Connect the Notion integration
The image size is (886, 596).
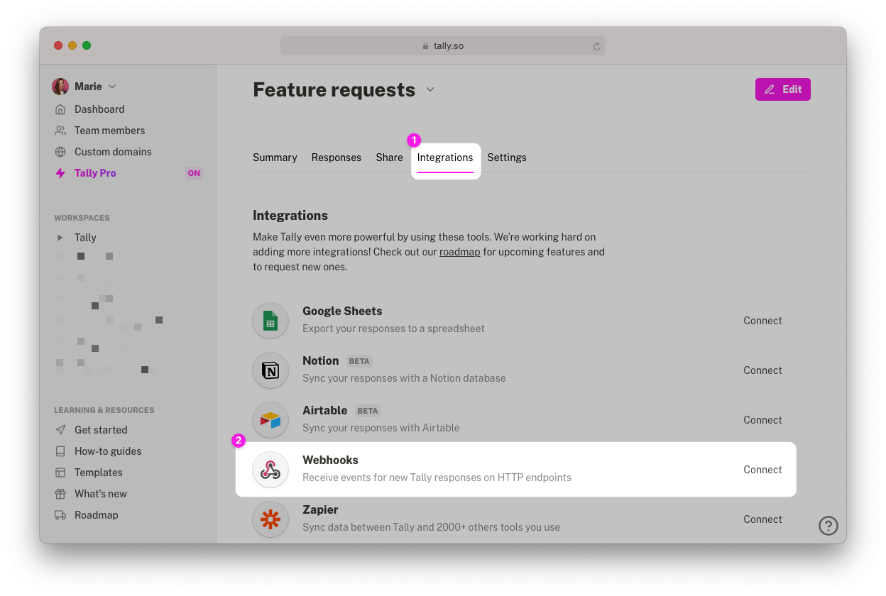click(x=762, y=370)
